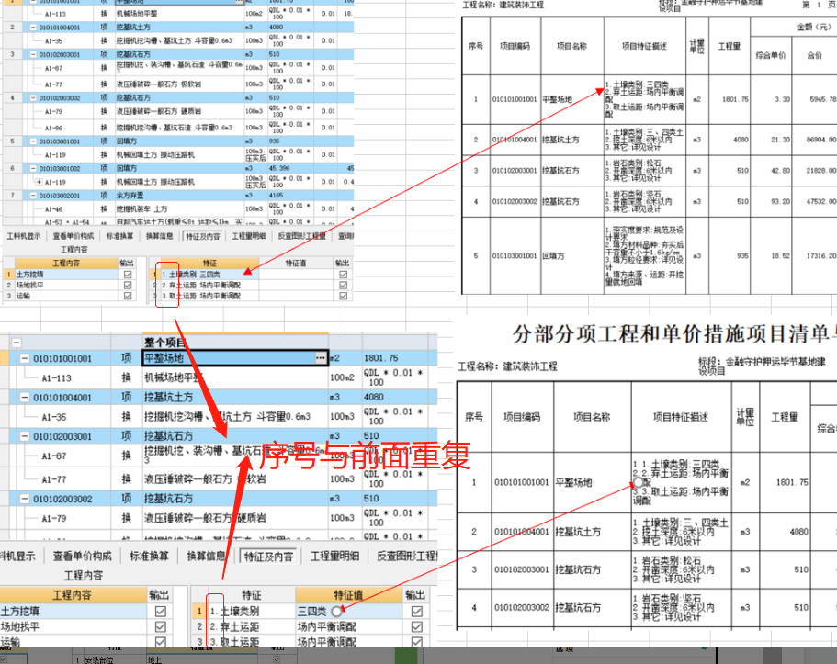Image resolution: width=837 pixels, height=664 pixels.
Task: Open 工程量明细 tab in enlarged screenshot
Action: pos(334,557)
